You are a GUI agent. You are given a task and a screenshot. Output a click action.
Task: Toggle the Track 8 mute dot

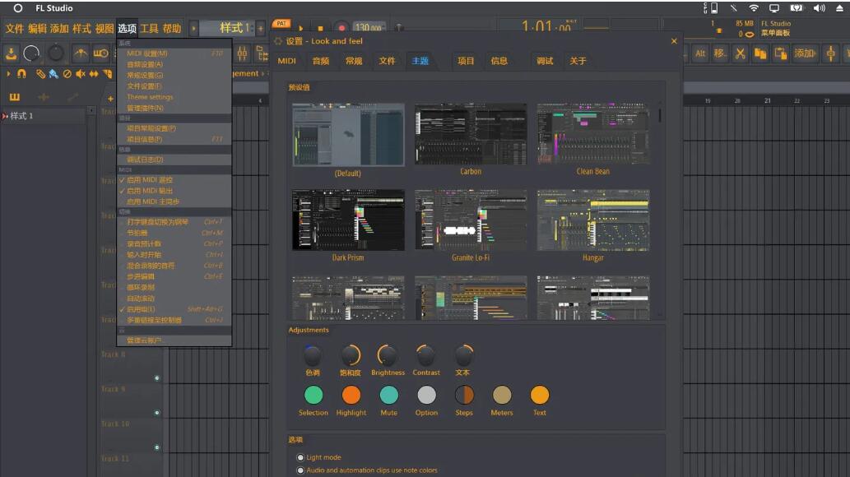click(x=157, y=378)
